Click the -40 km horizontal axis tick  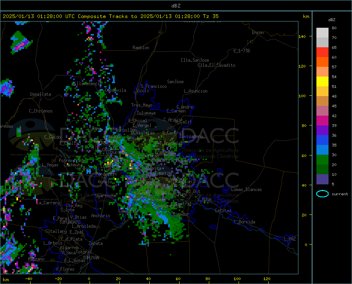(29, 279)
